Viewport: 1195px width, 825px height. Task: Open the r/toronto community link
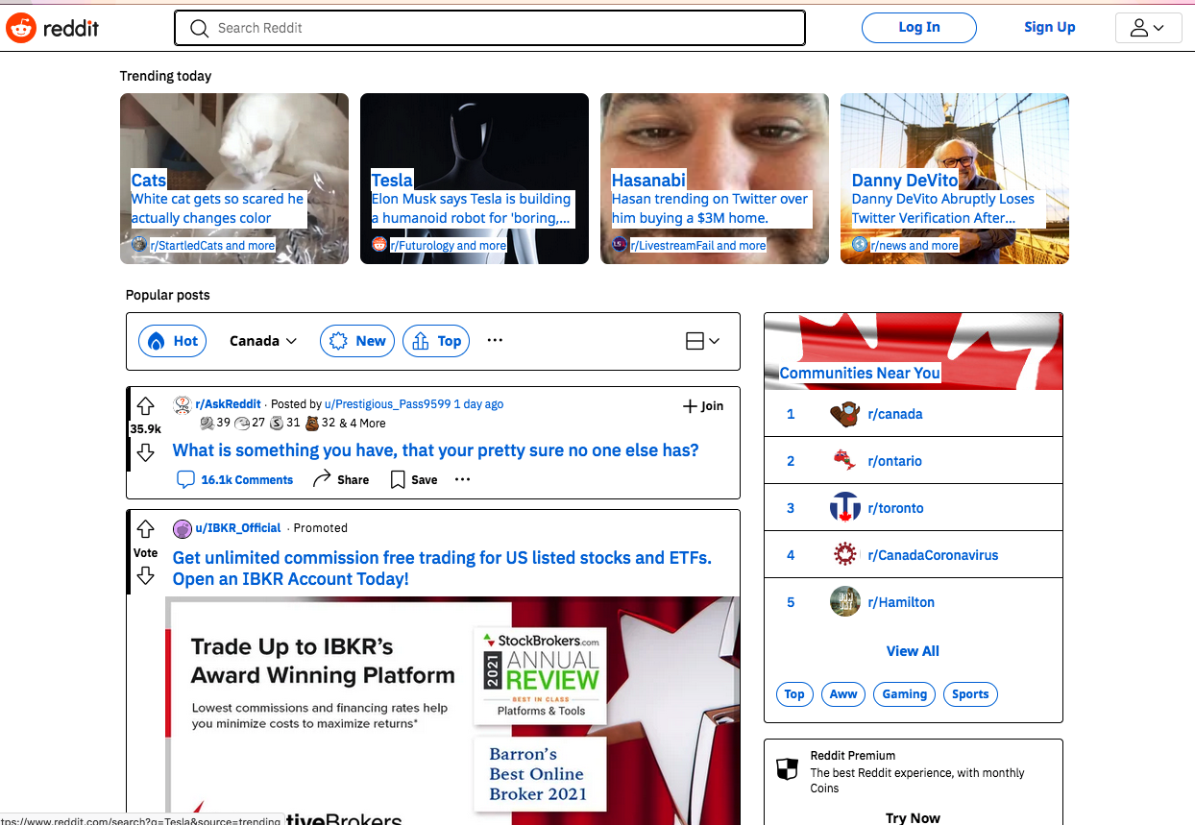tap(895, 508)
